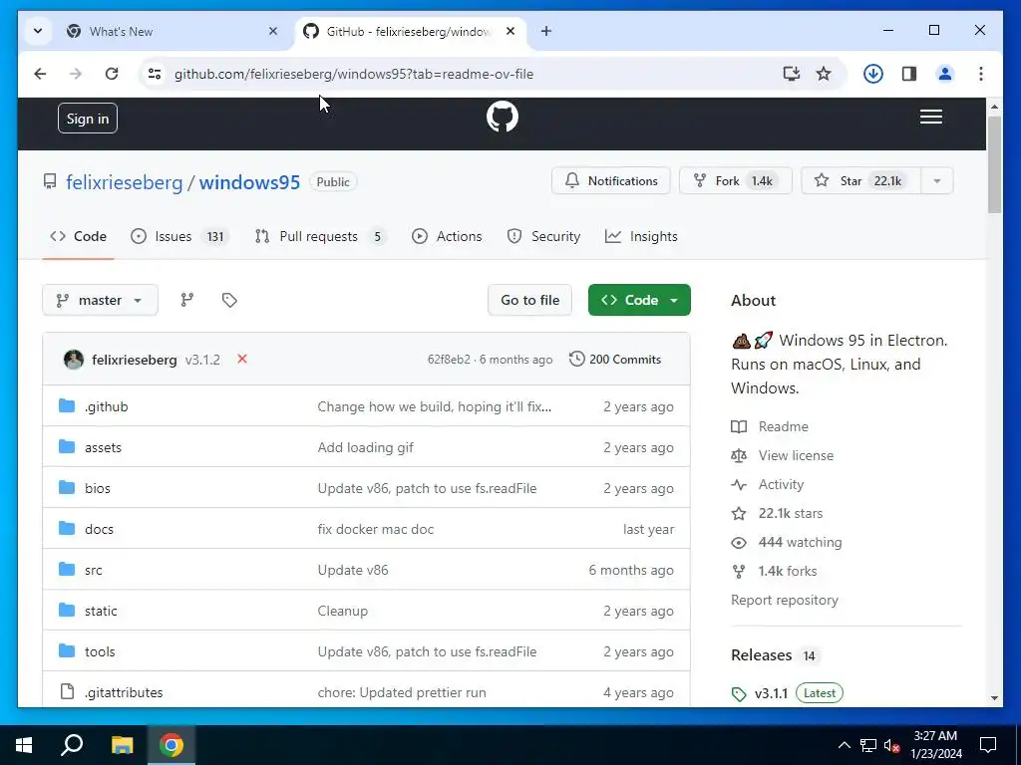Image resolution: width=1021 pixels, height=765 pixels.
Task: Open the notification center icon in taskbar
Action: [988, 745]
